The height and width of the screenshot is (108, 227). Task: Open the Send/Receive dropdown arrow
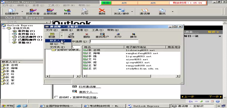pos(132,12)
